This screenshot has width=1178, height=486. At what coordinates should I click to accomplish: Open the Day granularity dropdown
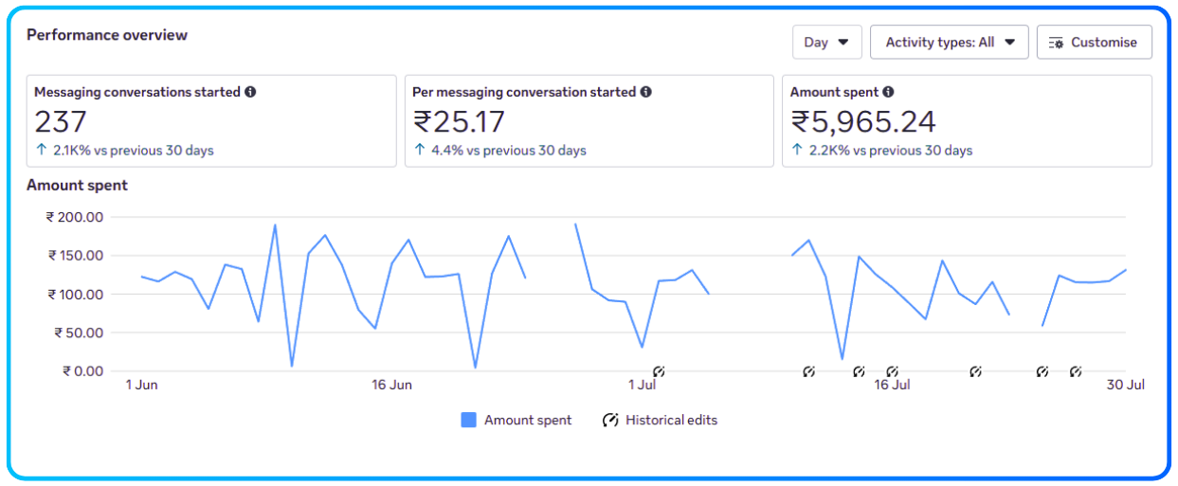tap(826, 42)
